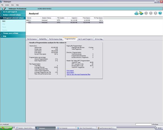Select the (D:) volume row
This screenshot has height=130, width=163.
coord(65,22)
